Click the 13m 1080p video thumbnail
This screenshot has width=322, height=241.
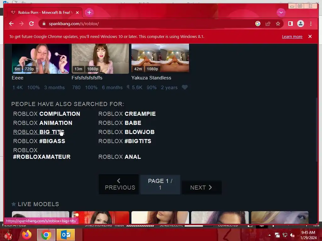pyautogui.click(x=100, y=58)
